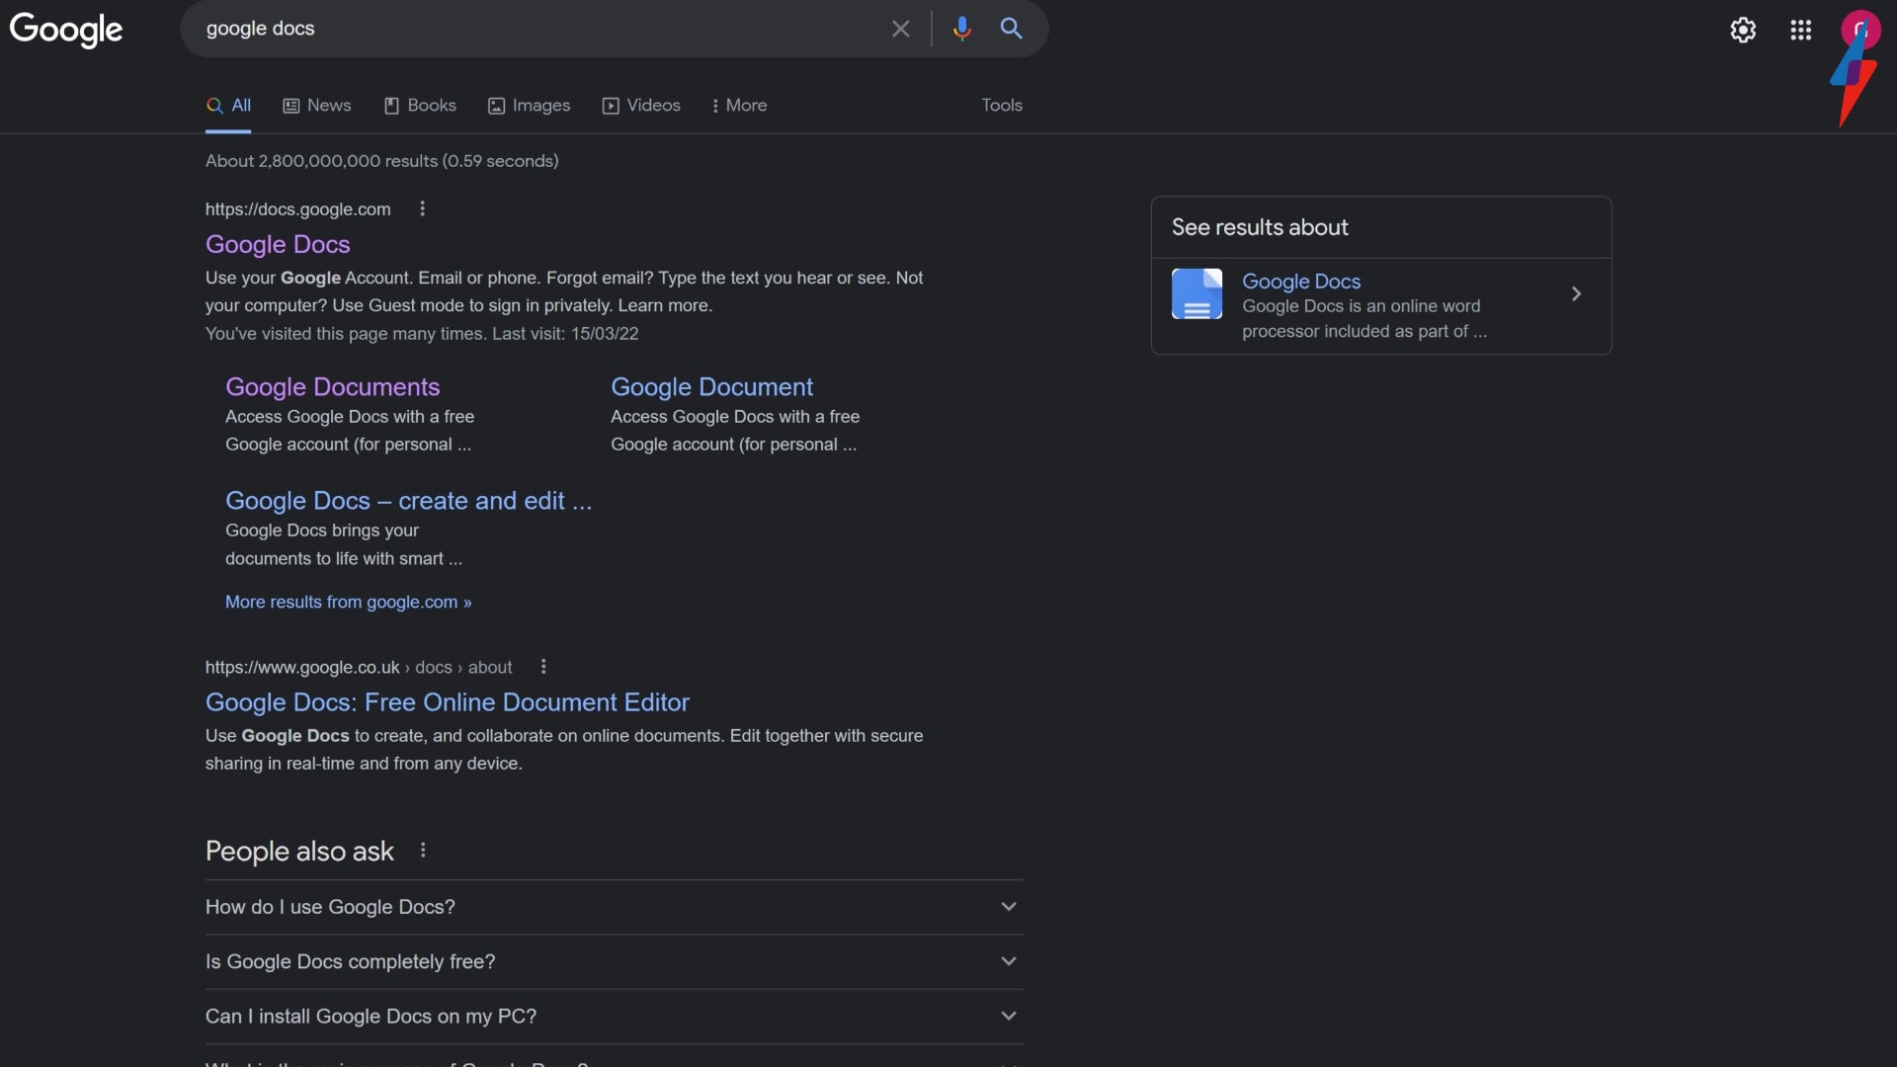1897x1067 pixels.
Task: Click About 2,800,000,000 results text
Action: (x=381, y=160)
